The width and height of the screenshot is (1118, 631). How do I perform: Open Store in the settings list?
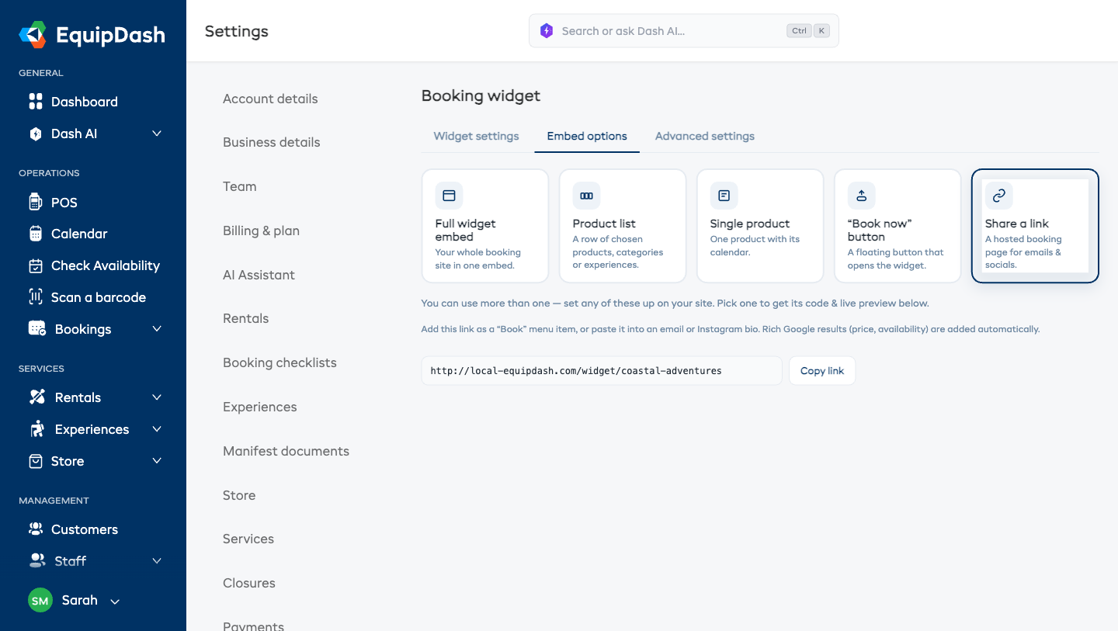pyautogui.click(x=239, y=495)
